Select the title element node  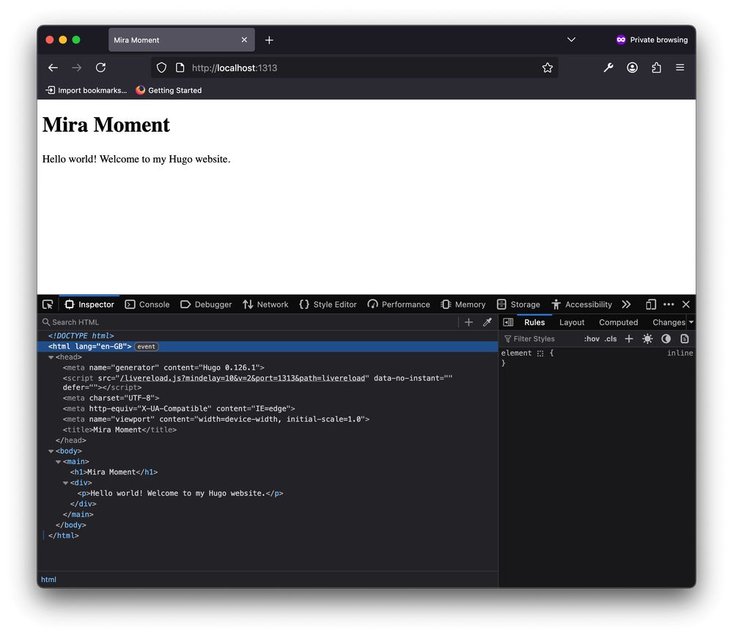(119, 430)
